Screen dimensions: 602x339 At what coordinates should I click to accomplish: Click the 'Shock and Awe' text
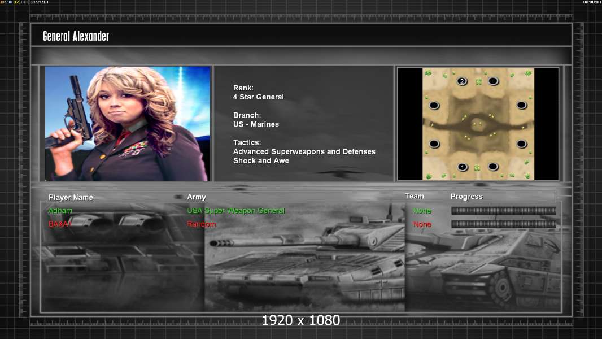(x=261, y=161)
